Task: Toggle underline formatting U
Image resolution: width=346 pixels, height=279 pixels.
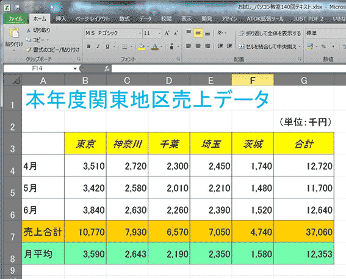Action: point(107,46)
